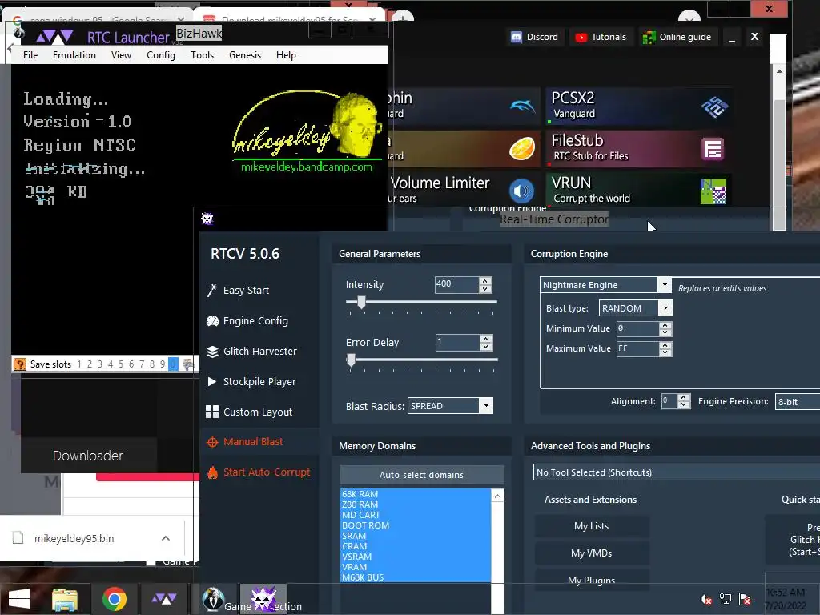Open RTC Launcher taskbar icon
Viewport: 820px width, 615px height.
[x=163, y=599]
